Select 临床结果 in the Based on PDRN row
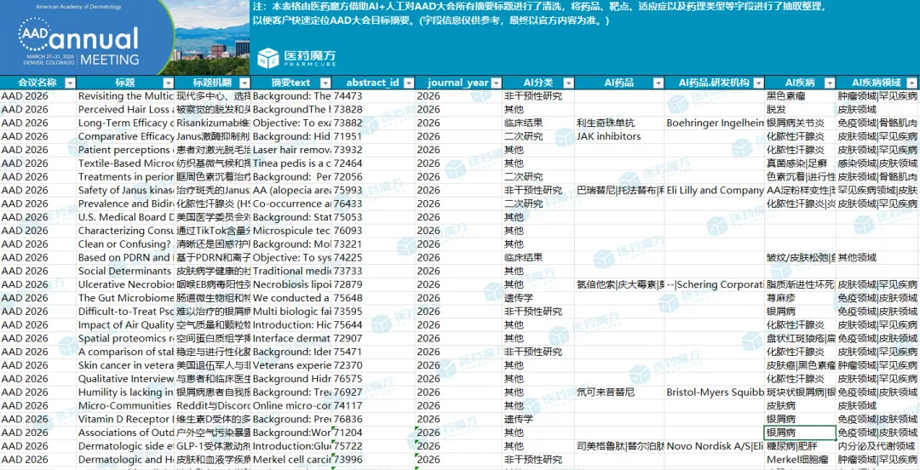Image resolution: width=920 pixels, height=470 pixels. tap(538, 258)
